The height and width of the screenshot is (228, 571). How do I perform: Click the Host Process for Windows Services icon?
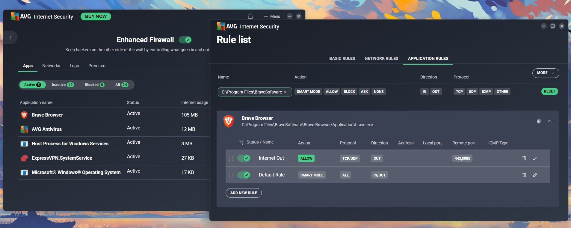(24, 144)
